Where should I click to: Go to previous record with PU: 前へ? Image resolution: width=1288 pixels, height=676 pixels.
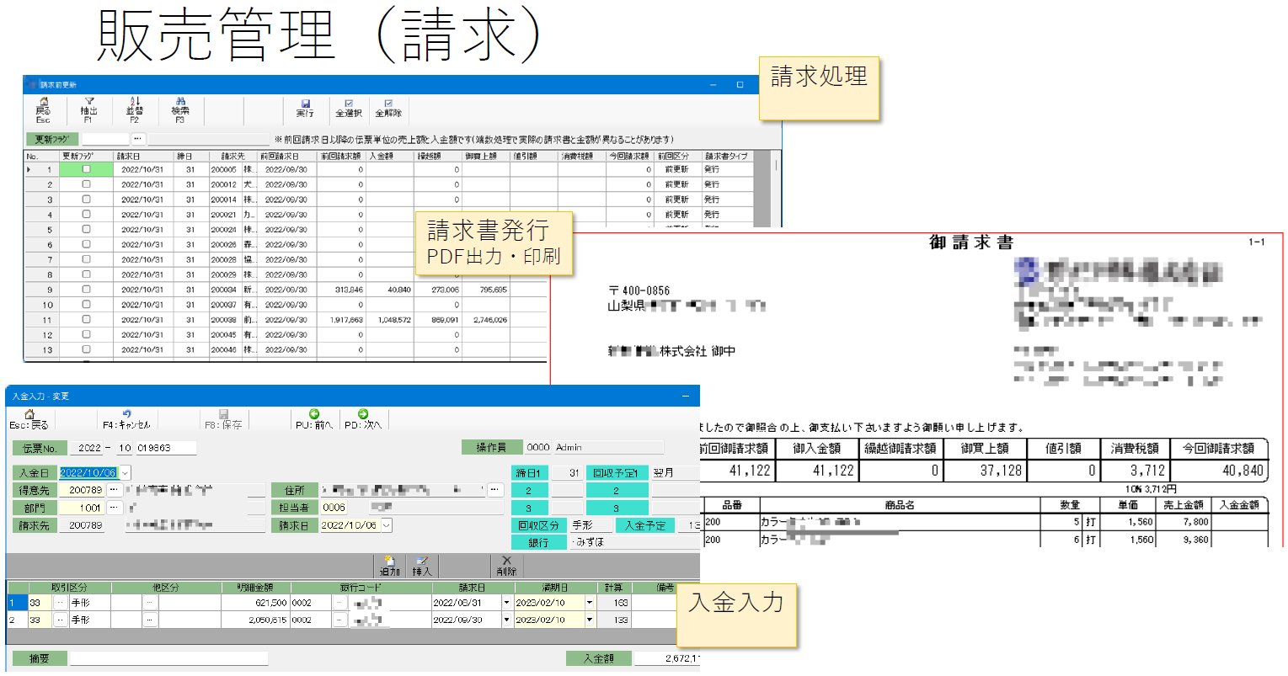pyautogui.click(x=314, y=418)
